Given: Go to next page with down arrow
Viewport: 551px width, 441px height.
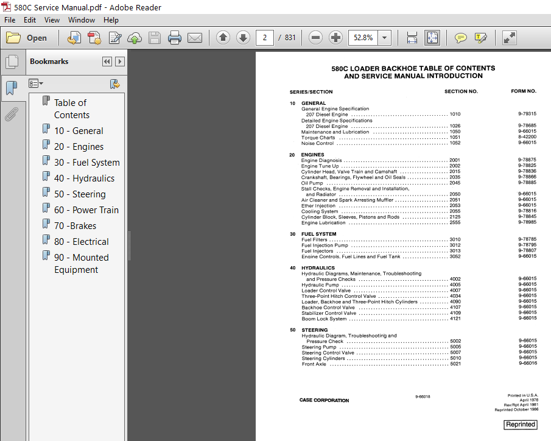Looking at the screenshot, I should click(243, 37).
